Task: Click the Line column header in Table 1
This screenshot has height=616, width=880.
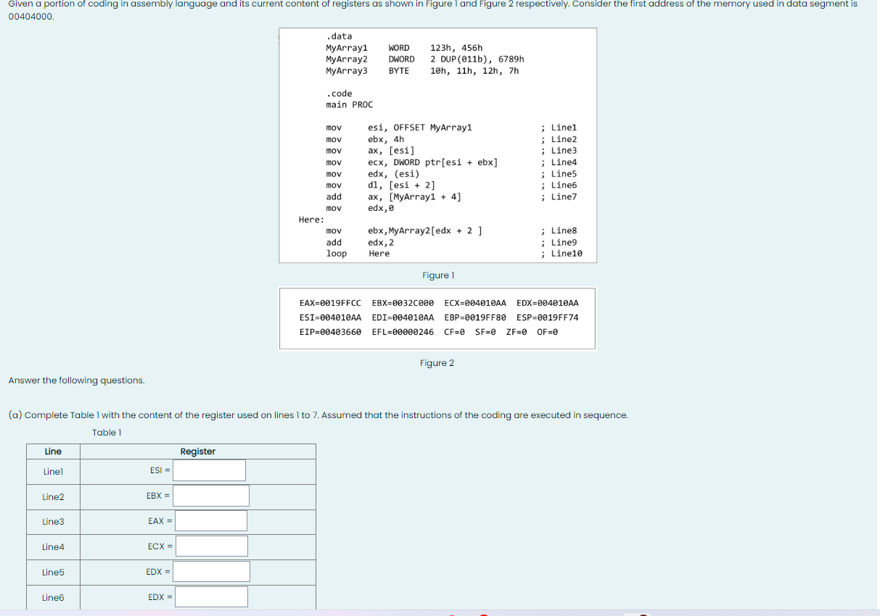Action: [53, 451]
